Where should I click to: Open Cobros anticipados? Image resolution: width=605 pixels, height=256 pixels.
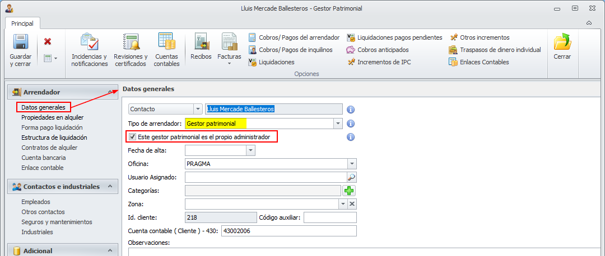click(378, 50)
